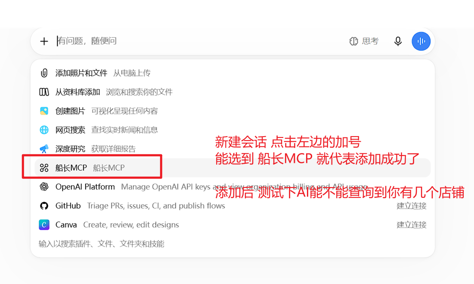This screenshot has height=284, width=474.
Task: Click the plus icon beside the prompt field
Action: tap(44, 41)
